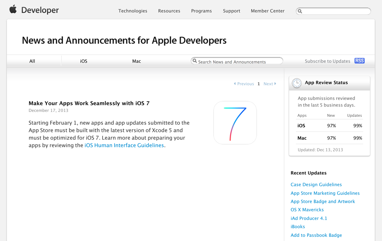Click the Mac row label in review table
Viewport: 382px width, 241px height.
pyautogui.click(x=302, y=138)
